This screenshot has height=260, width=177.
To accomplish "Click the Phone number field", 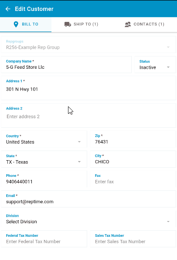I will point(44,179).
